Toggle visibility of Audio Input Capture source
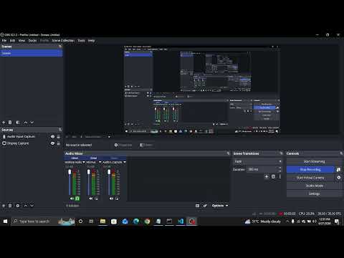 point(52,136)
